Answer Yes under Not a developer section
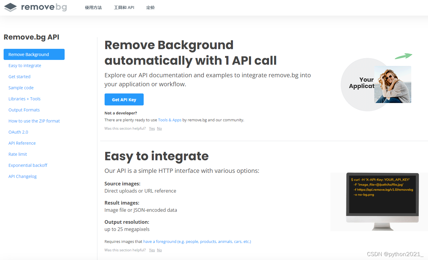The image size is (428, 260). (x=152, y=129)
